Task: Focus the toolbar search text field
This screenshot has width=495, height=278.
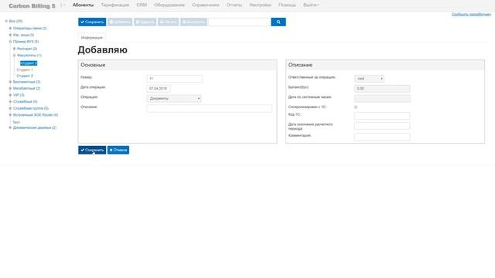Action: pos(240,22)
